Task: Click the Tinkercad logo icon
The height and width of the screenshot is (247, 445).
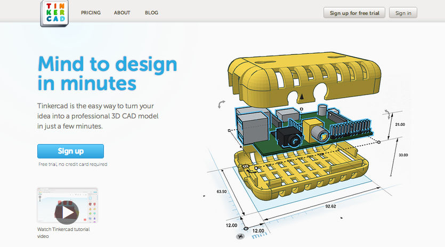Action: [x=54, y=13]
